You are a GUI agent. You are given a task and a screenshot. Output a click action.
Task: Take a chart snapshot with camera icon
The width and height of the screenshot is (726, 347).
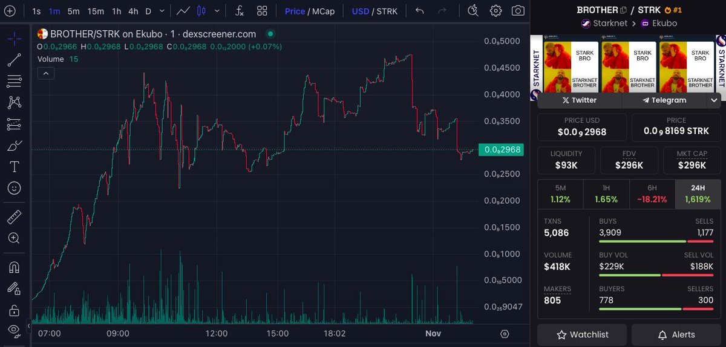click(518, 11)
